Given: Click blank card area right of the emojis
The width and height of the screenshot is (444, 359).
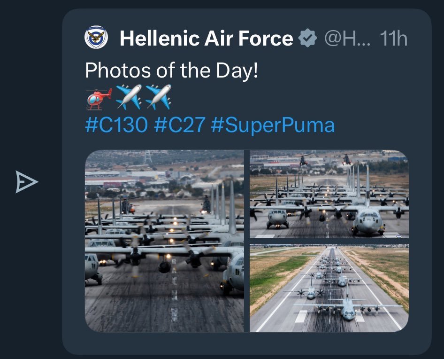Looking at the screenshot, I should coord(291,97).
